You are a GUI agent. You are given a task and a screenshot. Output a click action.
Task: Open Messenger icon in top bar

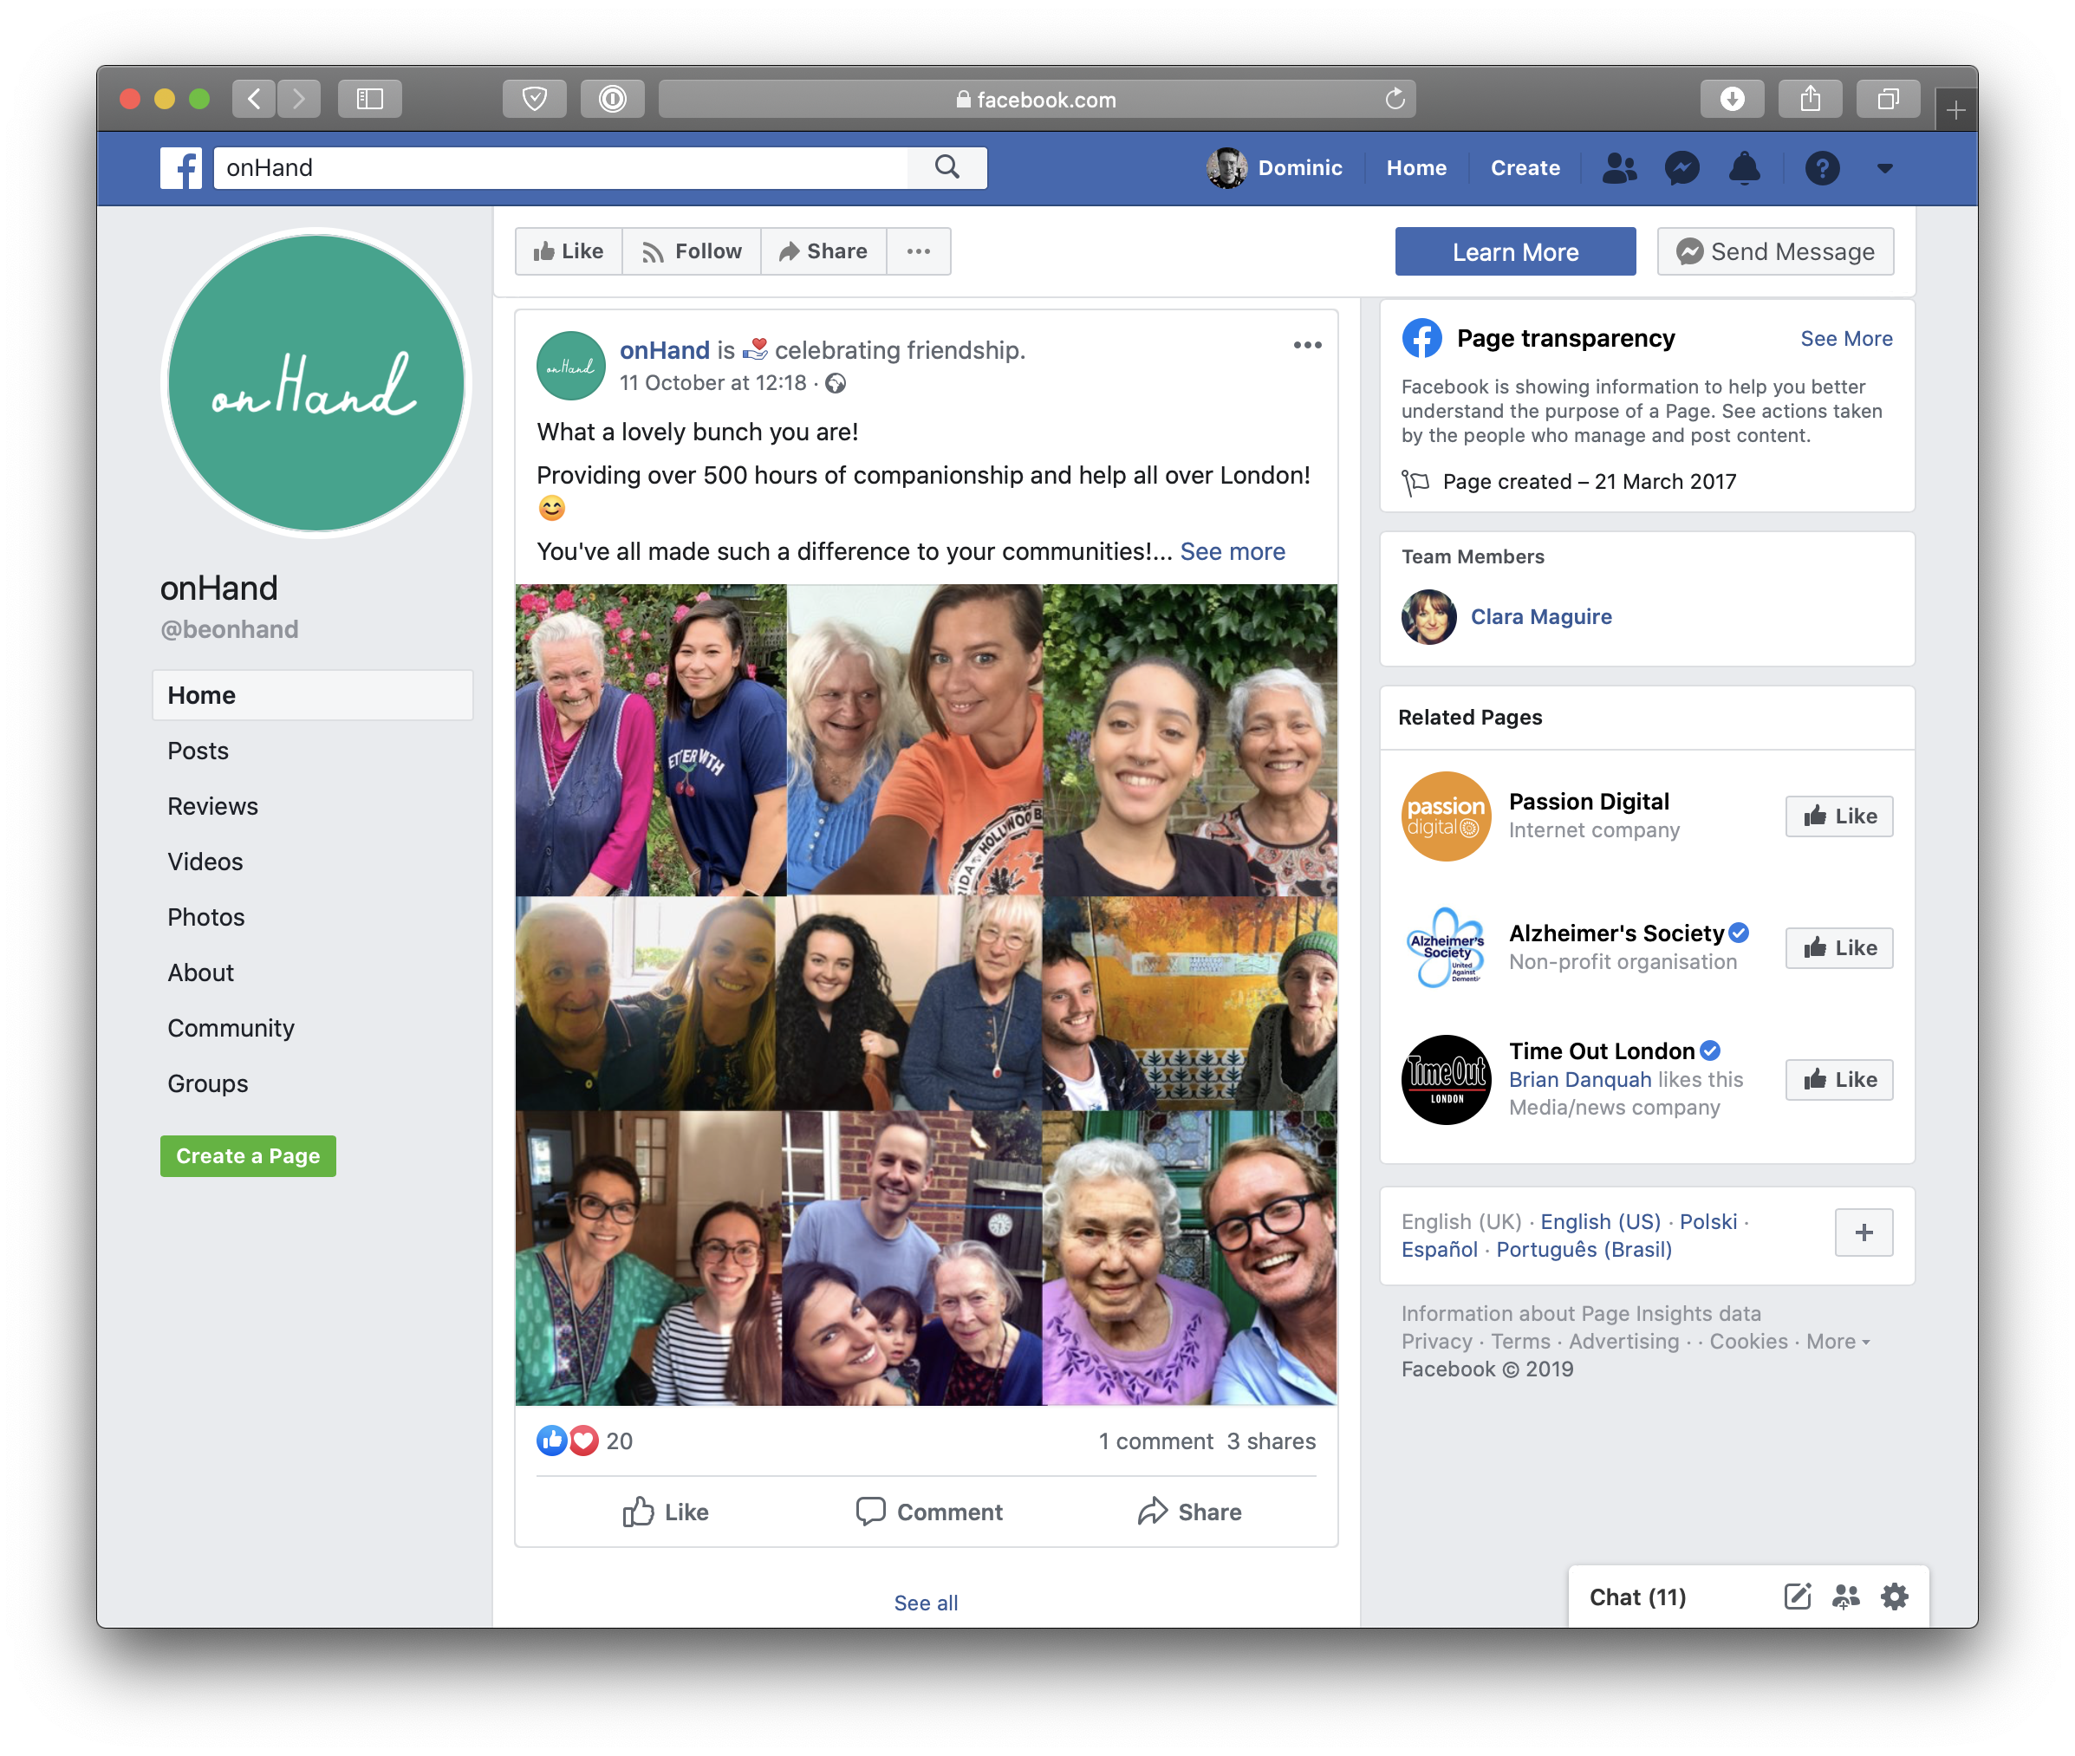[x=1681, y=168]
